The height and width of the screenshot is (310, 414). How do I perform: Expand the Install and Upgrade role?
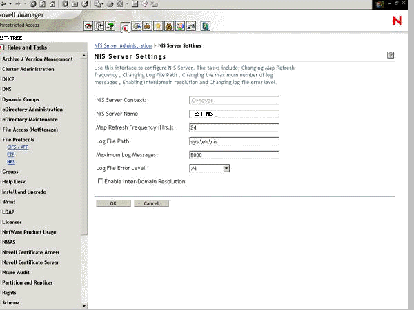[x=24, y=192]
